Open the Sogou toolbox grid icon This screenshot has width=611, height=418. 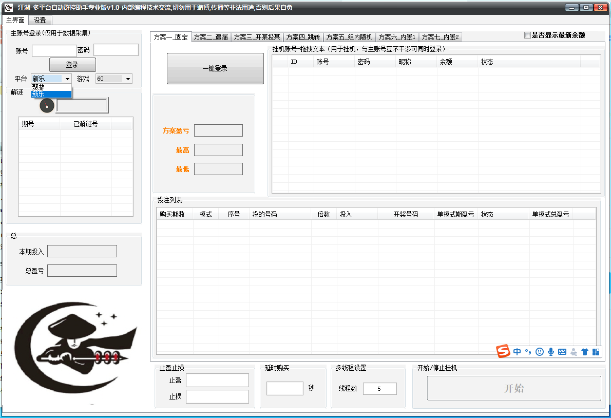pyautogui.click(x=596, y=352)
